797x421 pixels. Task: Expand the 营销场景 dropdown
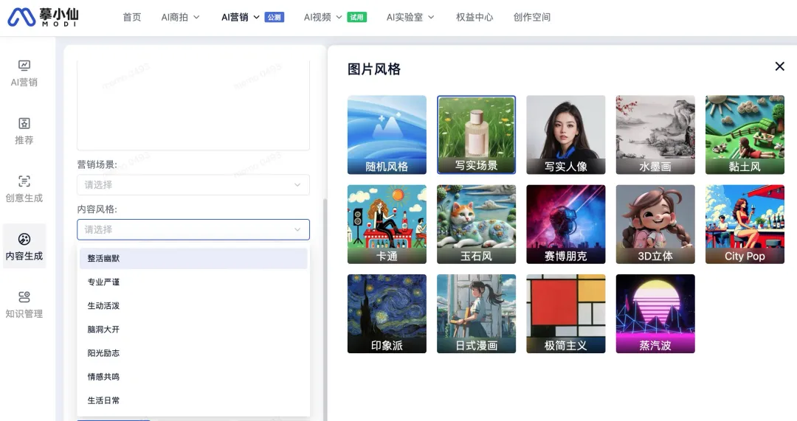pos(193,185)
